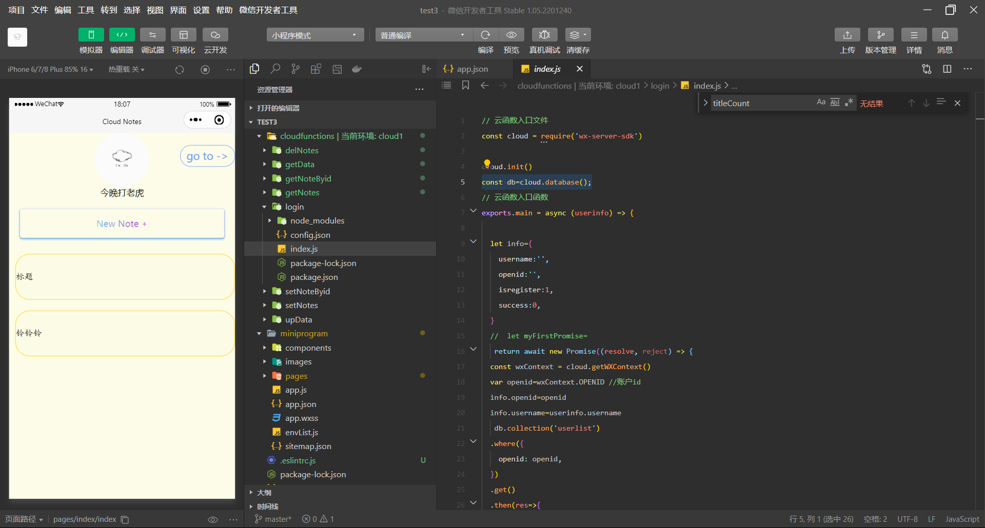Open the Docker whale icon

[357, 69]
